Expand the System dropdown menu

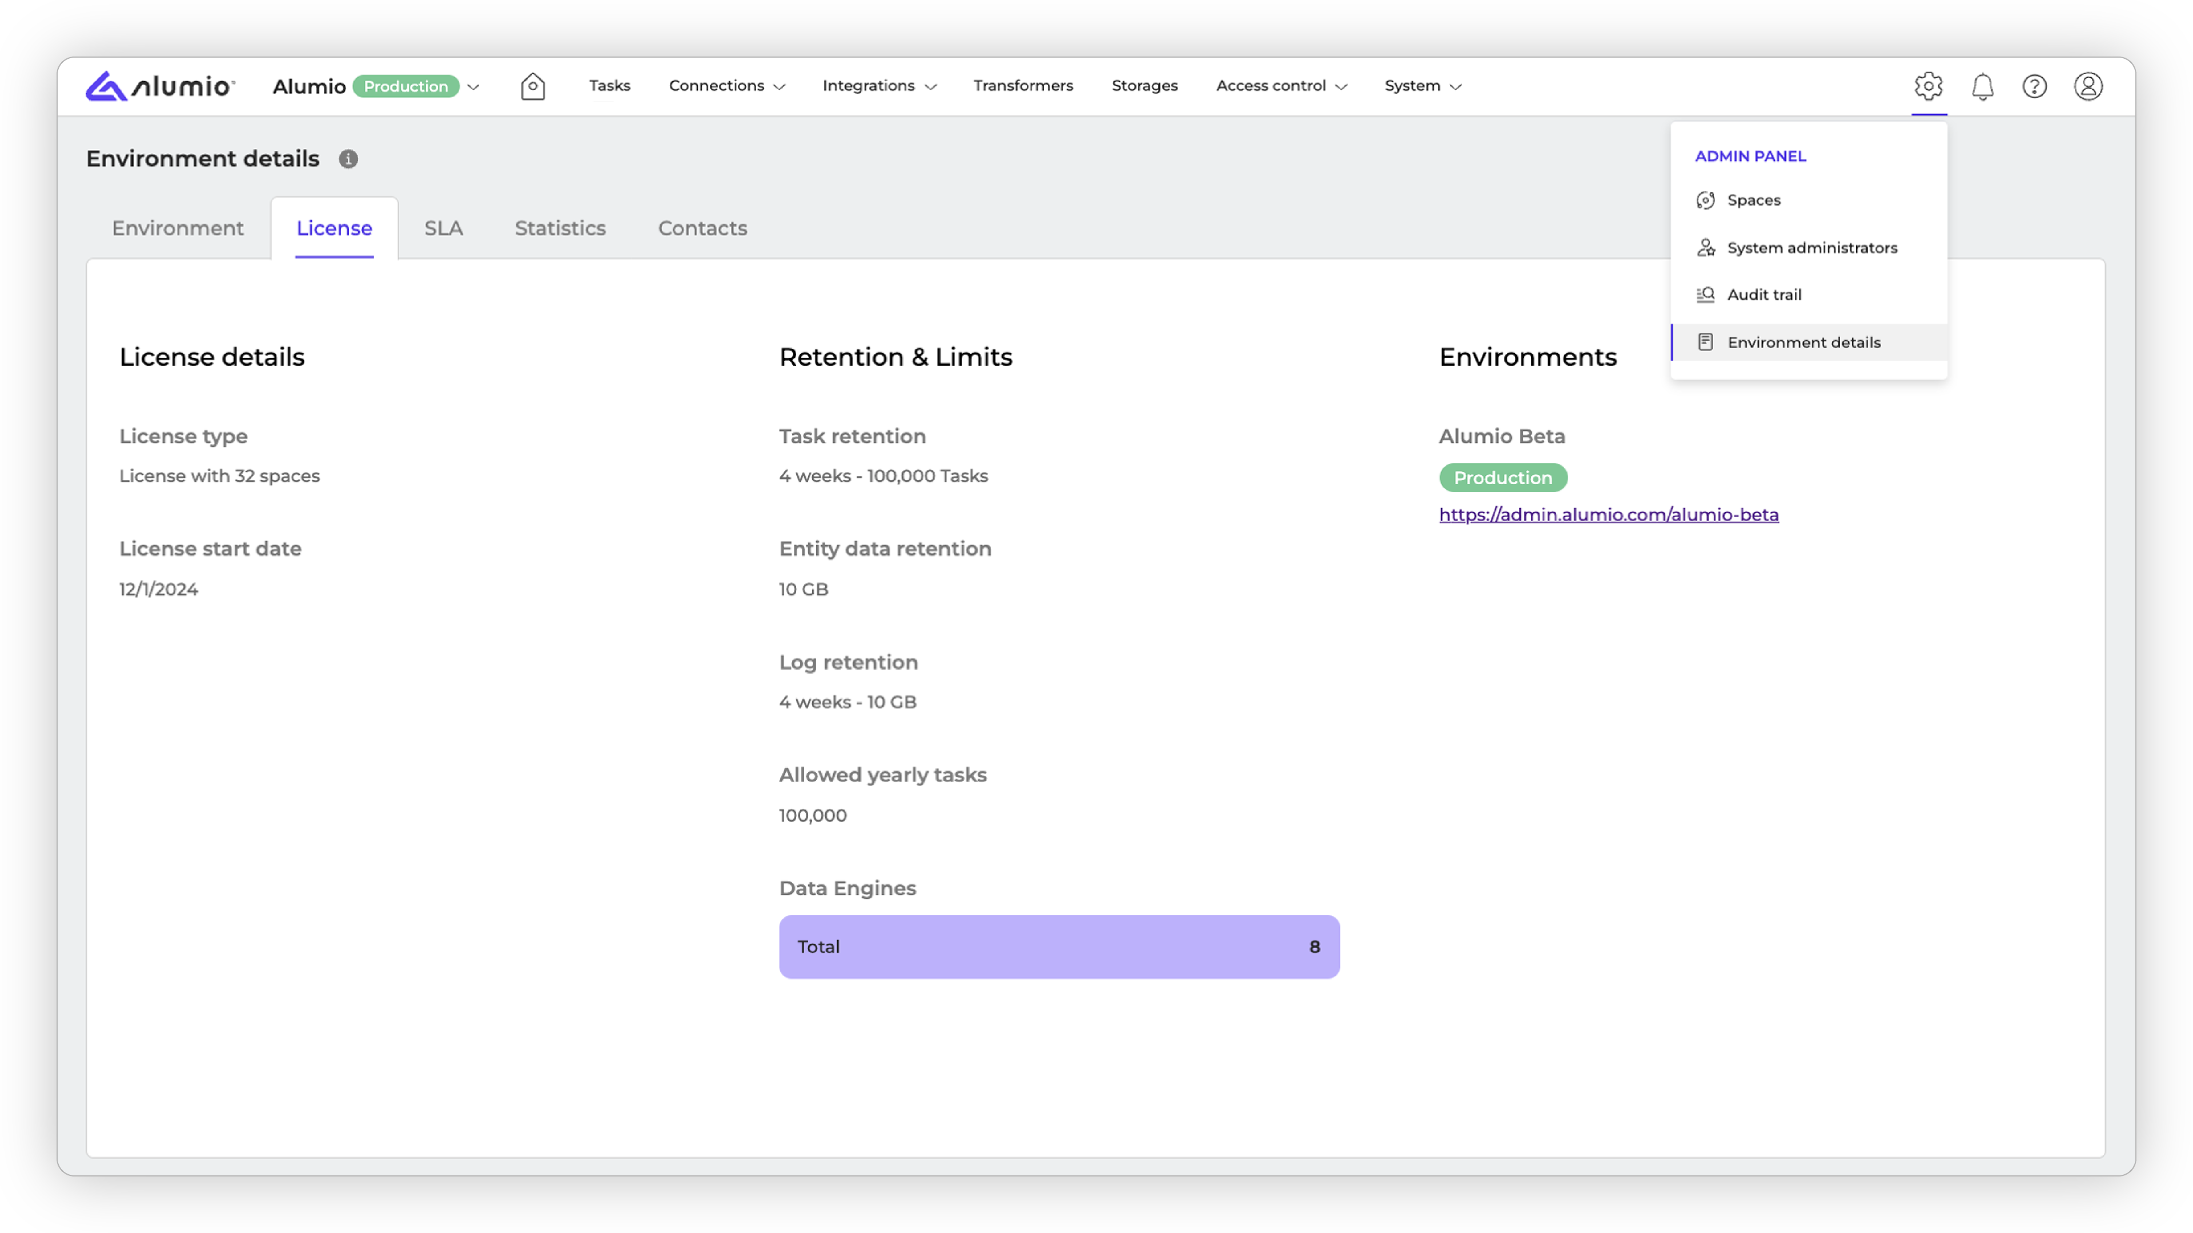tap(1421, 86)
